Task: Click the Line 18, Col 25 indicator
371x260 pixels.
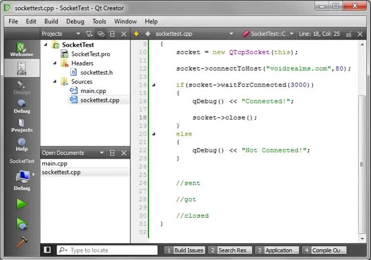Action: [319, 34]
